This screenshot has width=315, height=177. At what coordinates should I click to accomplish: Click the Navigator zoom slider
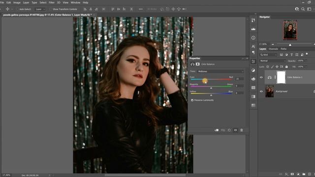(x=290, y=45)
